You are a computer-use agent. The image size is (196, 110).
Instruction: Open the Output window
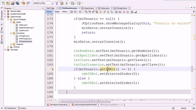(x=22, y=108)
